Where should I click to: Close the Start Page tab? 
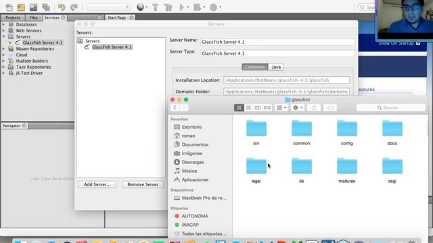point(132,18)
